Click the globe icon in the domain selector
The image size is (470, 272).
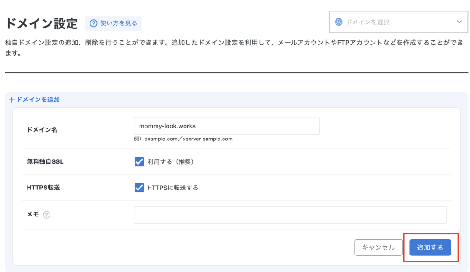[339, 22]
